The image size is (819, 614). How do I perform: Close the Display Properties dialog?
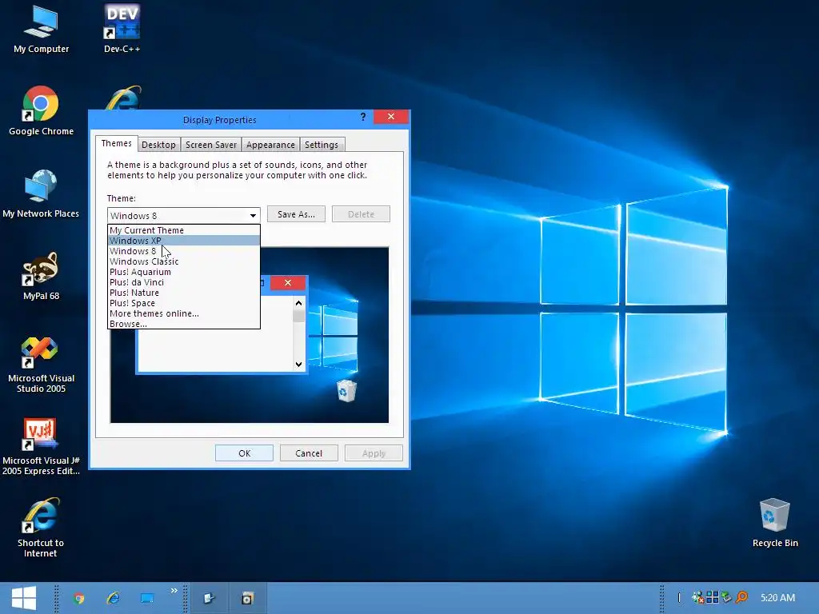click(x=390, y=117)
